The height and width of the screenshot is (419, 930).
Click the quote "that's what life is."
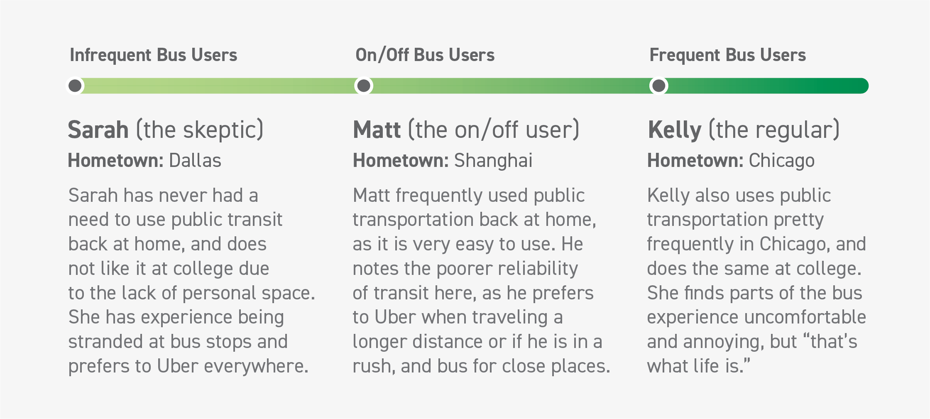752,354
